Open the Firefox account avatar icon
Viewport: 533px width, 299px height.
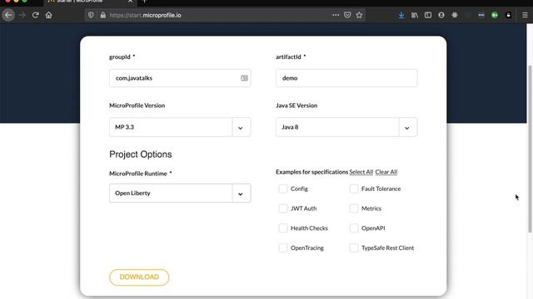click(441, 15)
